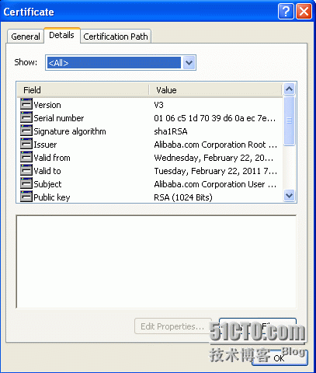The image size is (316, 373).
Task: Click the Version field icon
Action: (26, 105)
